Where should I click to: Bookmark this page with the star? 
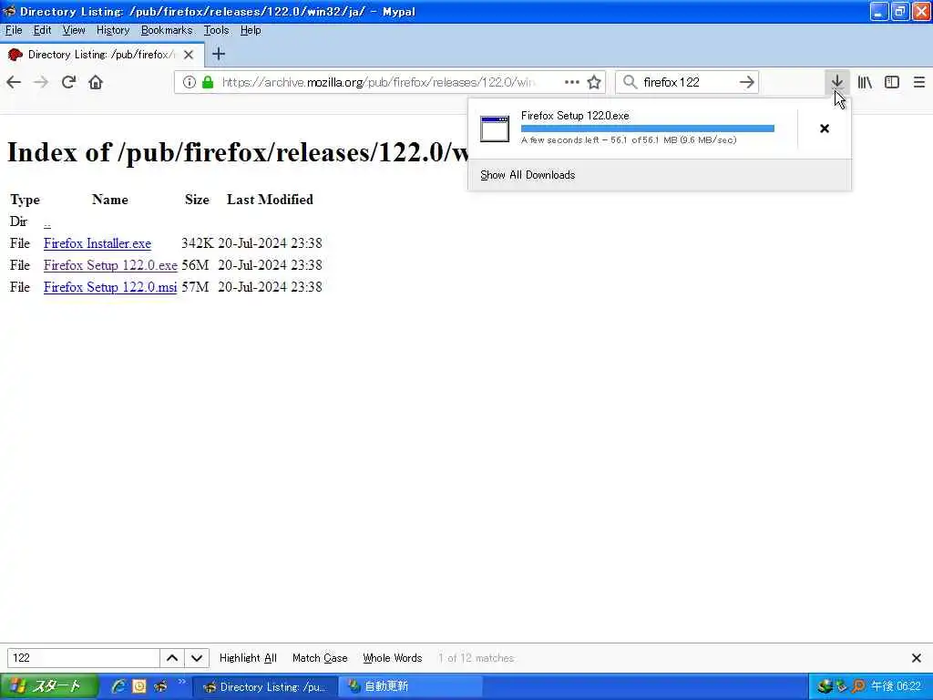coord(594,82)
